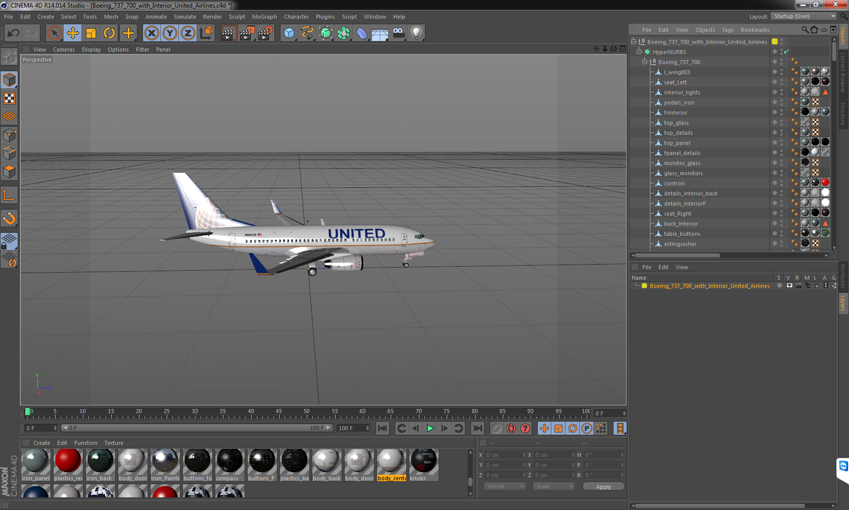Toggle visibility dot for controls object
Screen dimensions: 849x510
774,183
